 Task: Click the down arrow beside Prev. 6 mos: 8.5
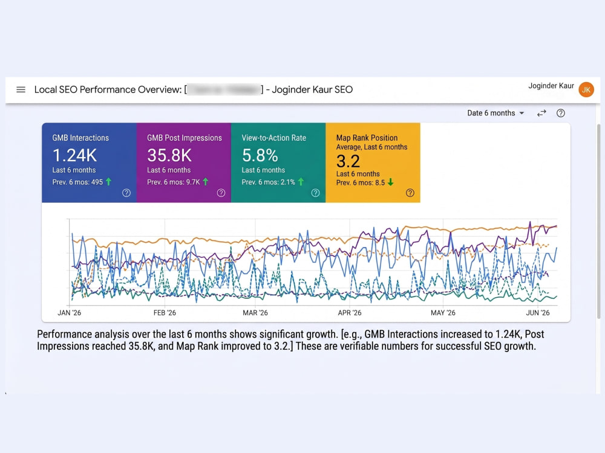(390, 182)
